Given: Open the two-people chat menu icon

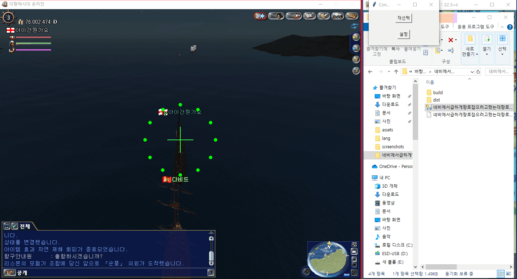Looking at the screenshot, I should (338, 16).
